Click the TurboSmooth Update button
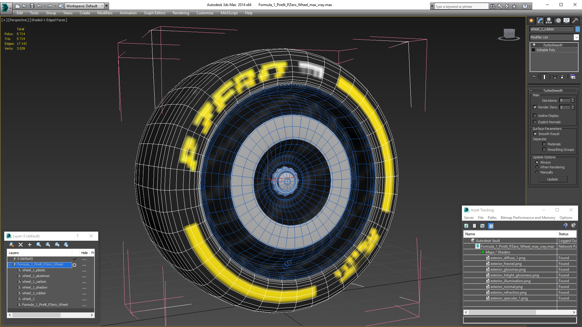Viewport: 582px width, 327px height. point(552,179)
